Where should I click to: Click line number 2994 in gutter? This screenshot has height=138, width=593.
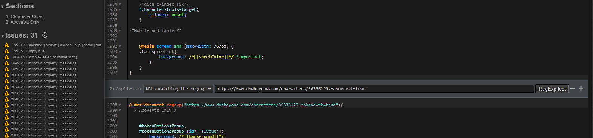click(x=112, y=57)
